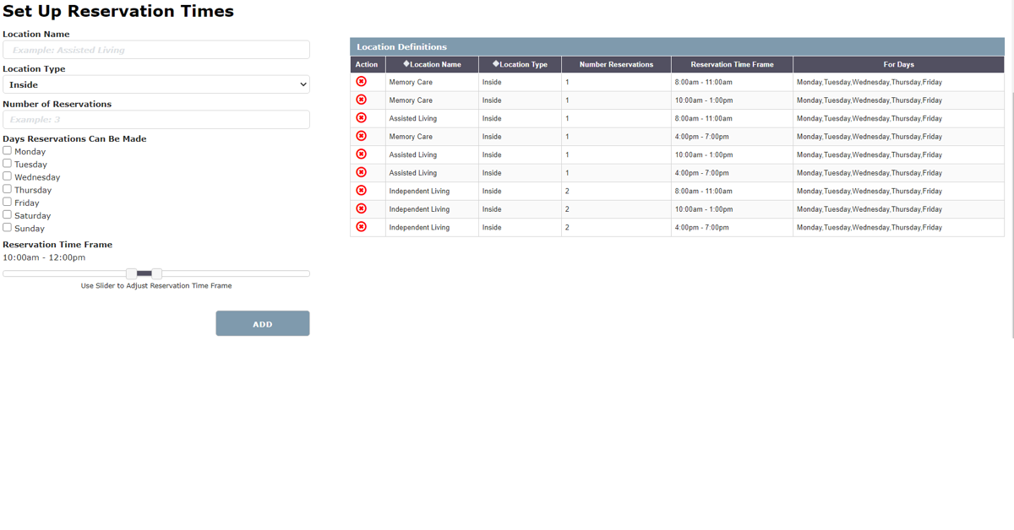Delete the Memory Care 10:00am - 1:00pm row
The image size is (1014, 530).
coord(362,100)
